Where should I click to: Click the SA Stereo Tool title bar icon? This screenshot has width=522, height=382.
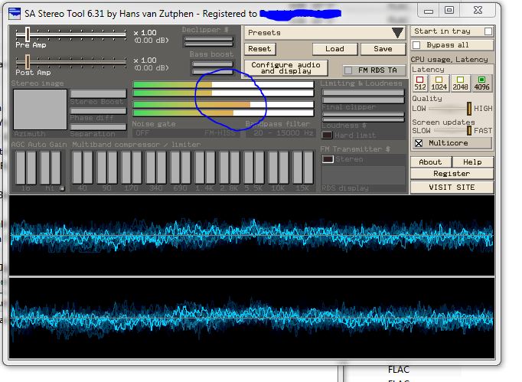(x=15, y=14)
